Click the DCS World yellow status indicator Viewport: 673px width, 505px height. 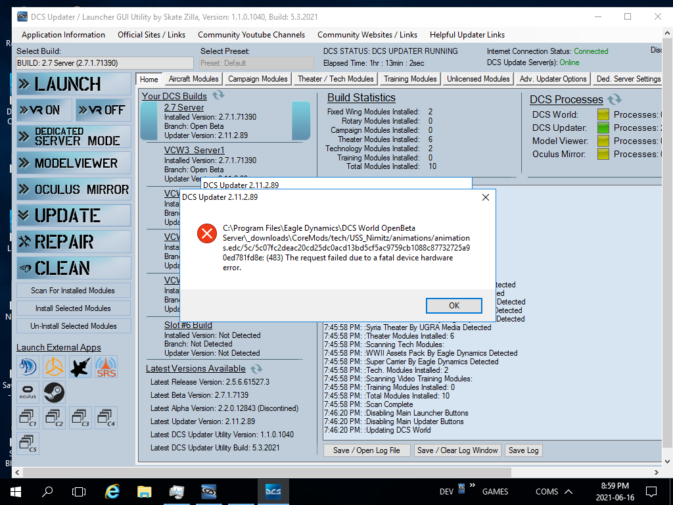[603, 114]
